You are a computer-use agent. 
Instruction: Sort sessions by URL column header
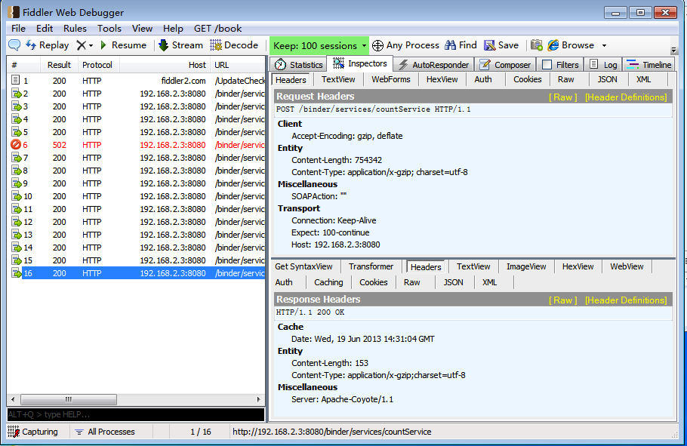tap(238, 65)
